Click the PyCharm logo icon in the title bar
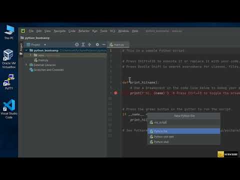Screen dimensions: 240x180 pos(23,31)
